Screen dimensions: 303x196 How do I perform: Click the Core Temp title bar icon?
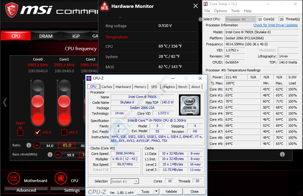click(206, 4)
